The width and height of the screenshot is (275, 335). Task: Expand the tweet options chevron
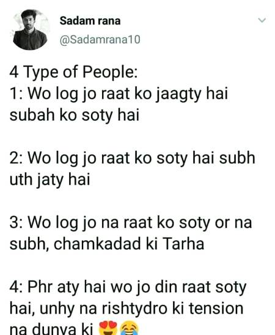[x=262, y=20]
